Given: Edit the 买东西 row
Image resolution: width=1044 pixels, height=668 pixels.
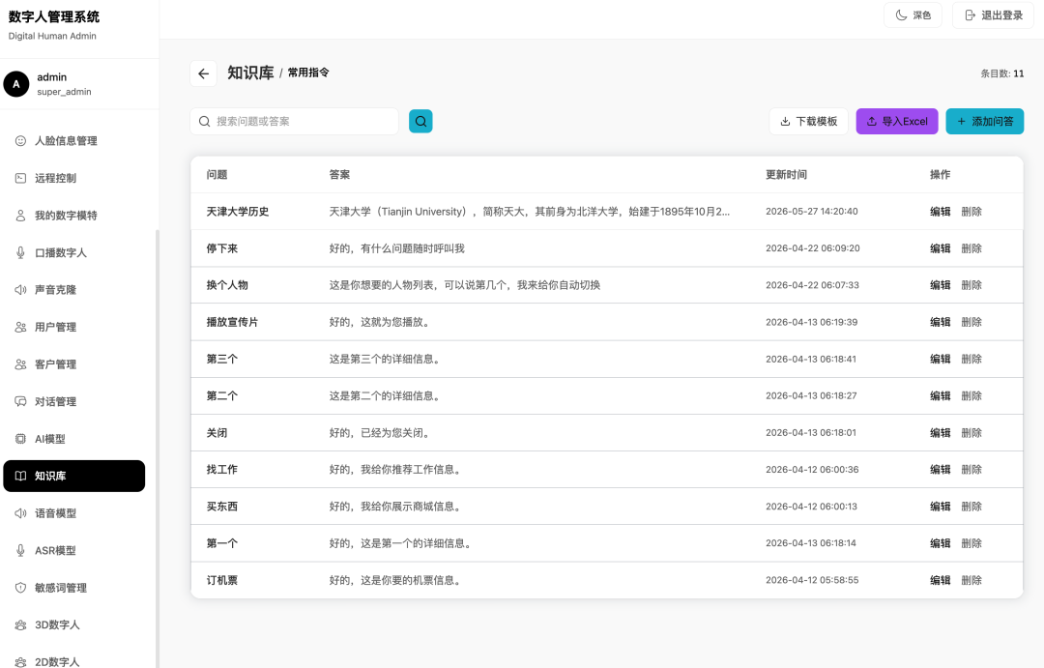Looking at the screenshot, I should click(x=941, y=507).
